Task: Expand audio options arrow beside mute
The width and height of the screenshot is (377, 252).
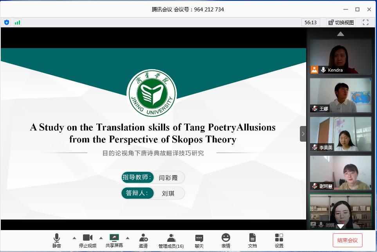Action: click(74, 238)
